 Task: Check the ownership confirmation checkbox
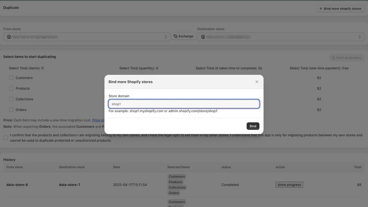[x=6, y=138]
